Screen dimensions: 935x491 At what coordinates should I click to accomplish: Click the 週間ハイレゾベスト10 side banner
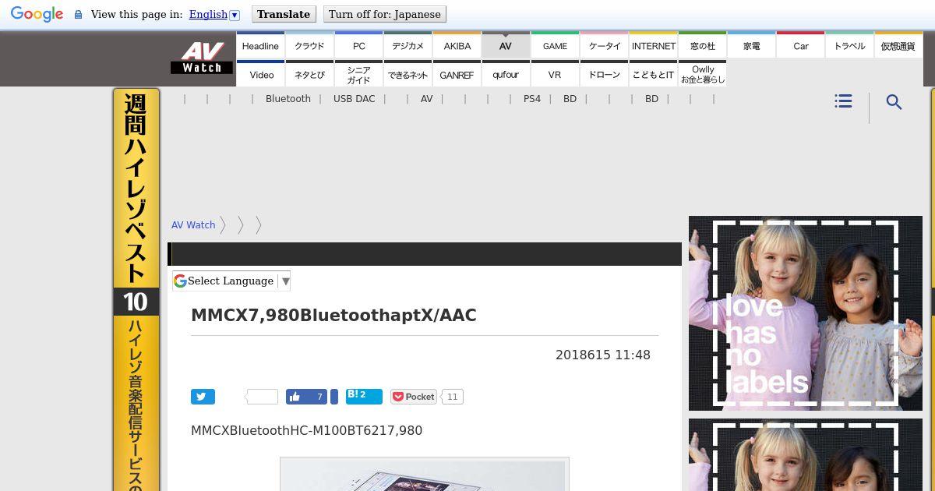click(136, 289)
